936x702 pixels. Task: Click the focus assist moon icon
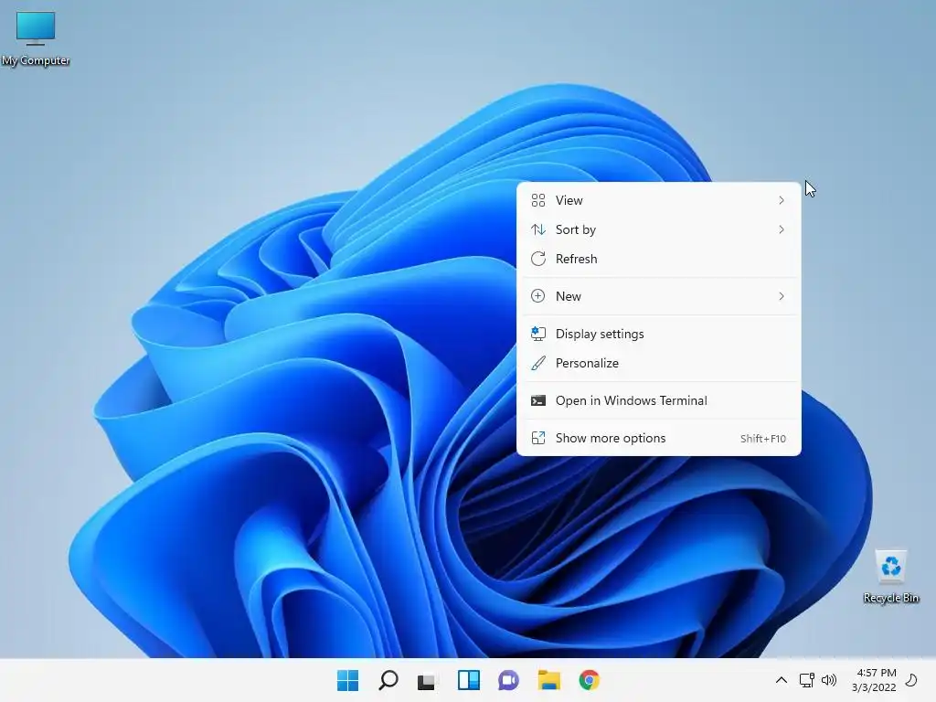click(911, 680)
